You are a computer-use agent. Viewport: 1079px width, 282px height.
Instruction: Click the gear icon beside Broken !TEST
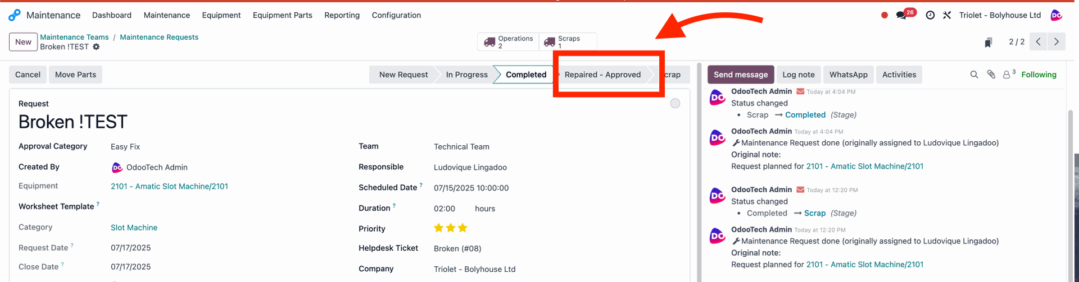[96, 47]
